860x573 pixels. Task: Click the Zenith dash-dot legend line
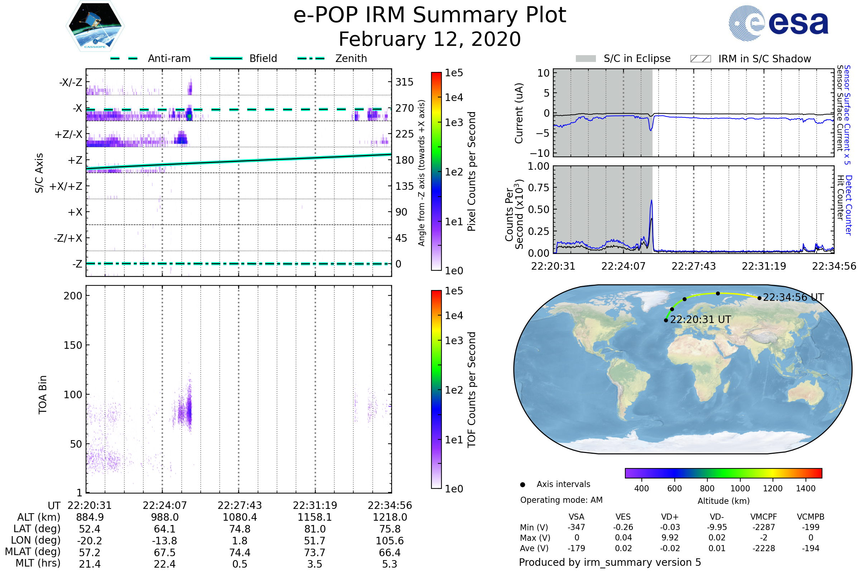point(311,58)
